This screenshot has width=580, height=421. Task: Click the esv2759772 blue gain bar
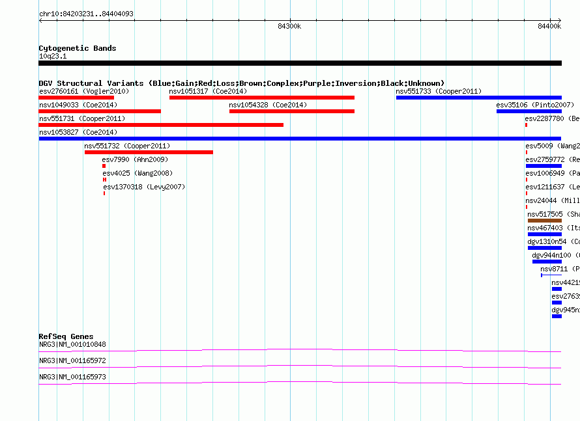(544, 166)
